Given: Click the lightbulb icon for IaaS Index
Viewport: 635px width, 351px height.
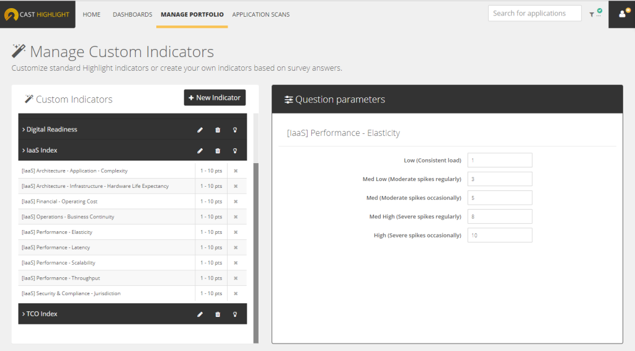Looking at the screenshot, I should (x=235, y=151).
